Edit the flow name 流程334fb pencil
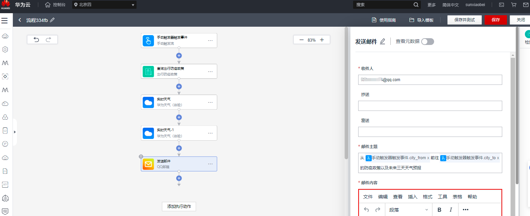This screenshot has height=216, width=530. [x=52, y=20]
